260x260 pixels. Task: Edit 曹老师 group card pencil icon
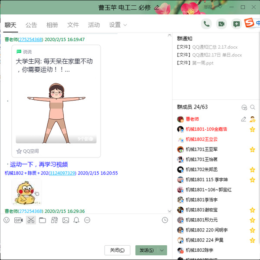(244, 119)
